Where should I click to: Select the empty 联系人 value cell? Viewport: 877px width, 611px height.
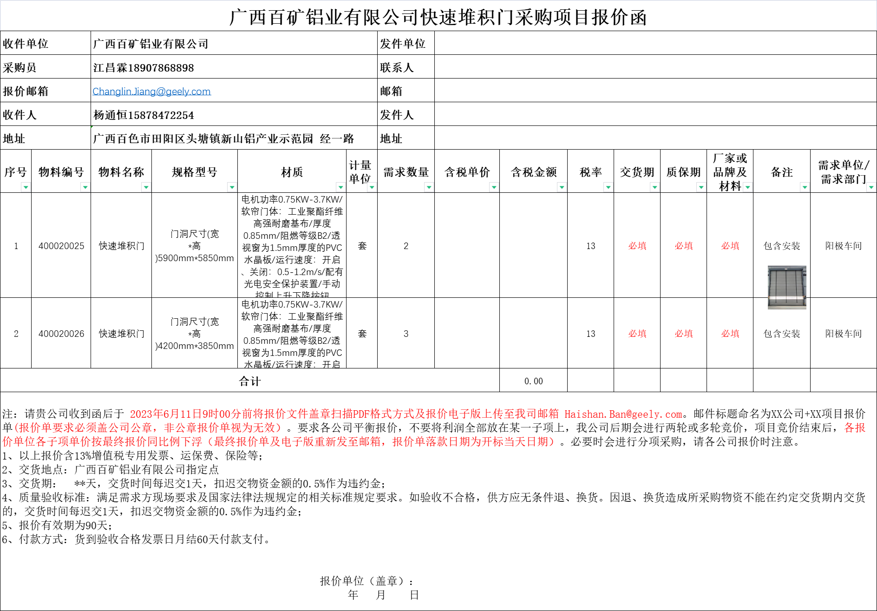point(655,67)
